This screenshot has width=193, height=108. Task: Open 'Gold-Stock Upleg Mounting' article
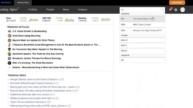[26, 36]
